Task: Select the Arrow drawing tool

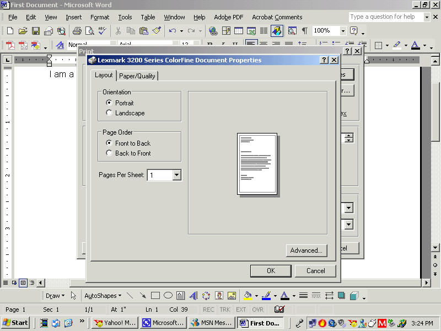Action: coord(143,296)
